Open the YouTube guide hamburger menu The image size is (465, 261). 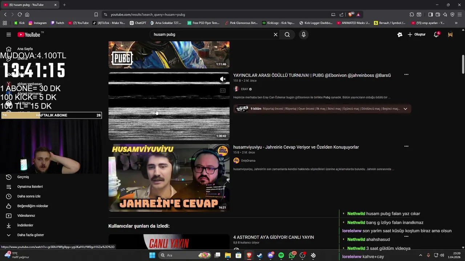point(9,34)
